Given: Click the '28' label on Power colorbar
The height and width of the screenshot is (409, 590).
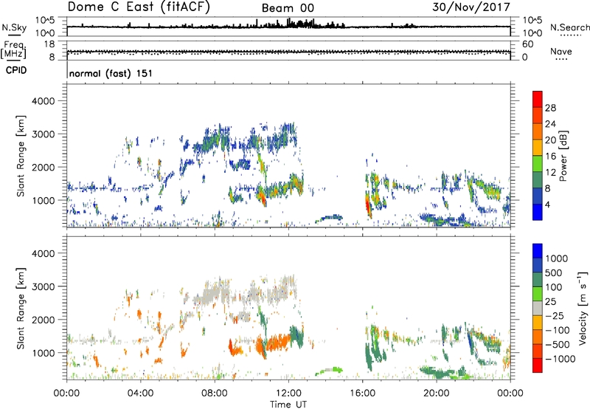Looking at the screenshot, I should [x=550, y=108].
